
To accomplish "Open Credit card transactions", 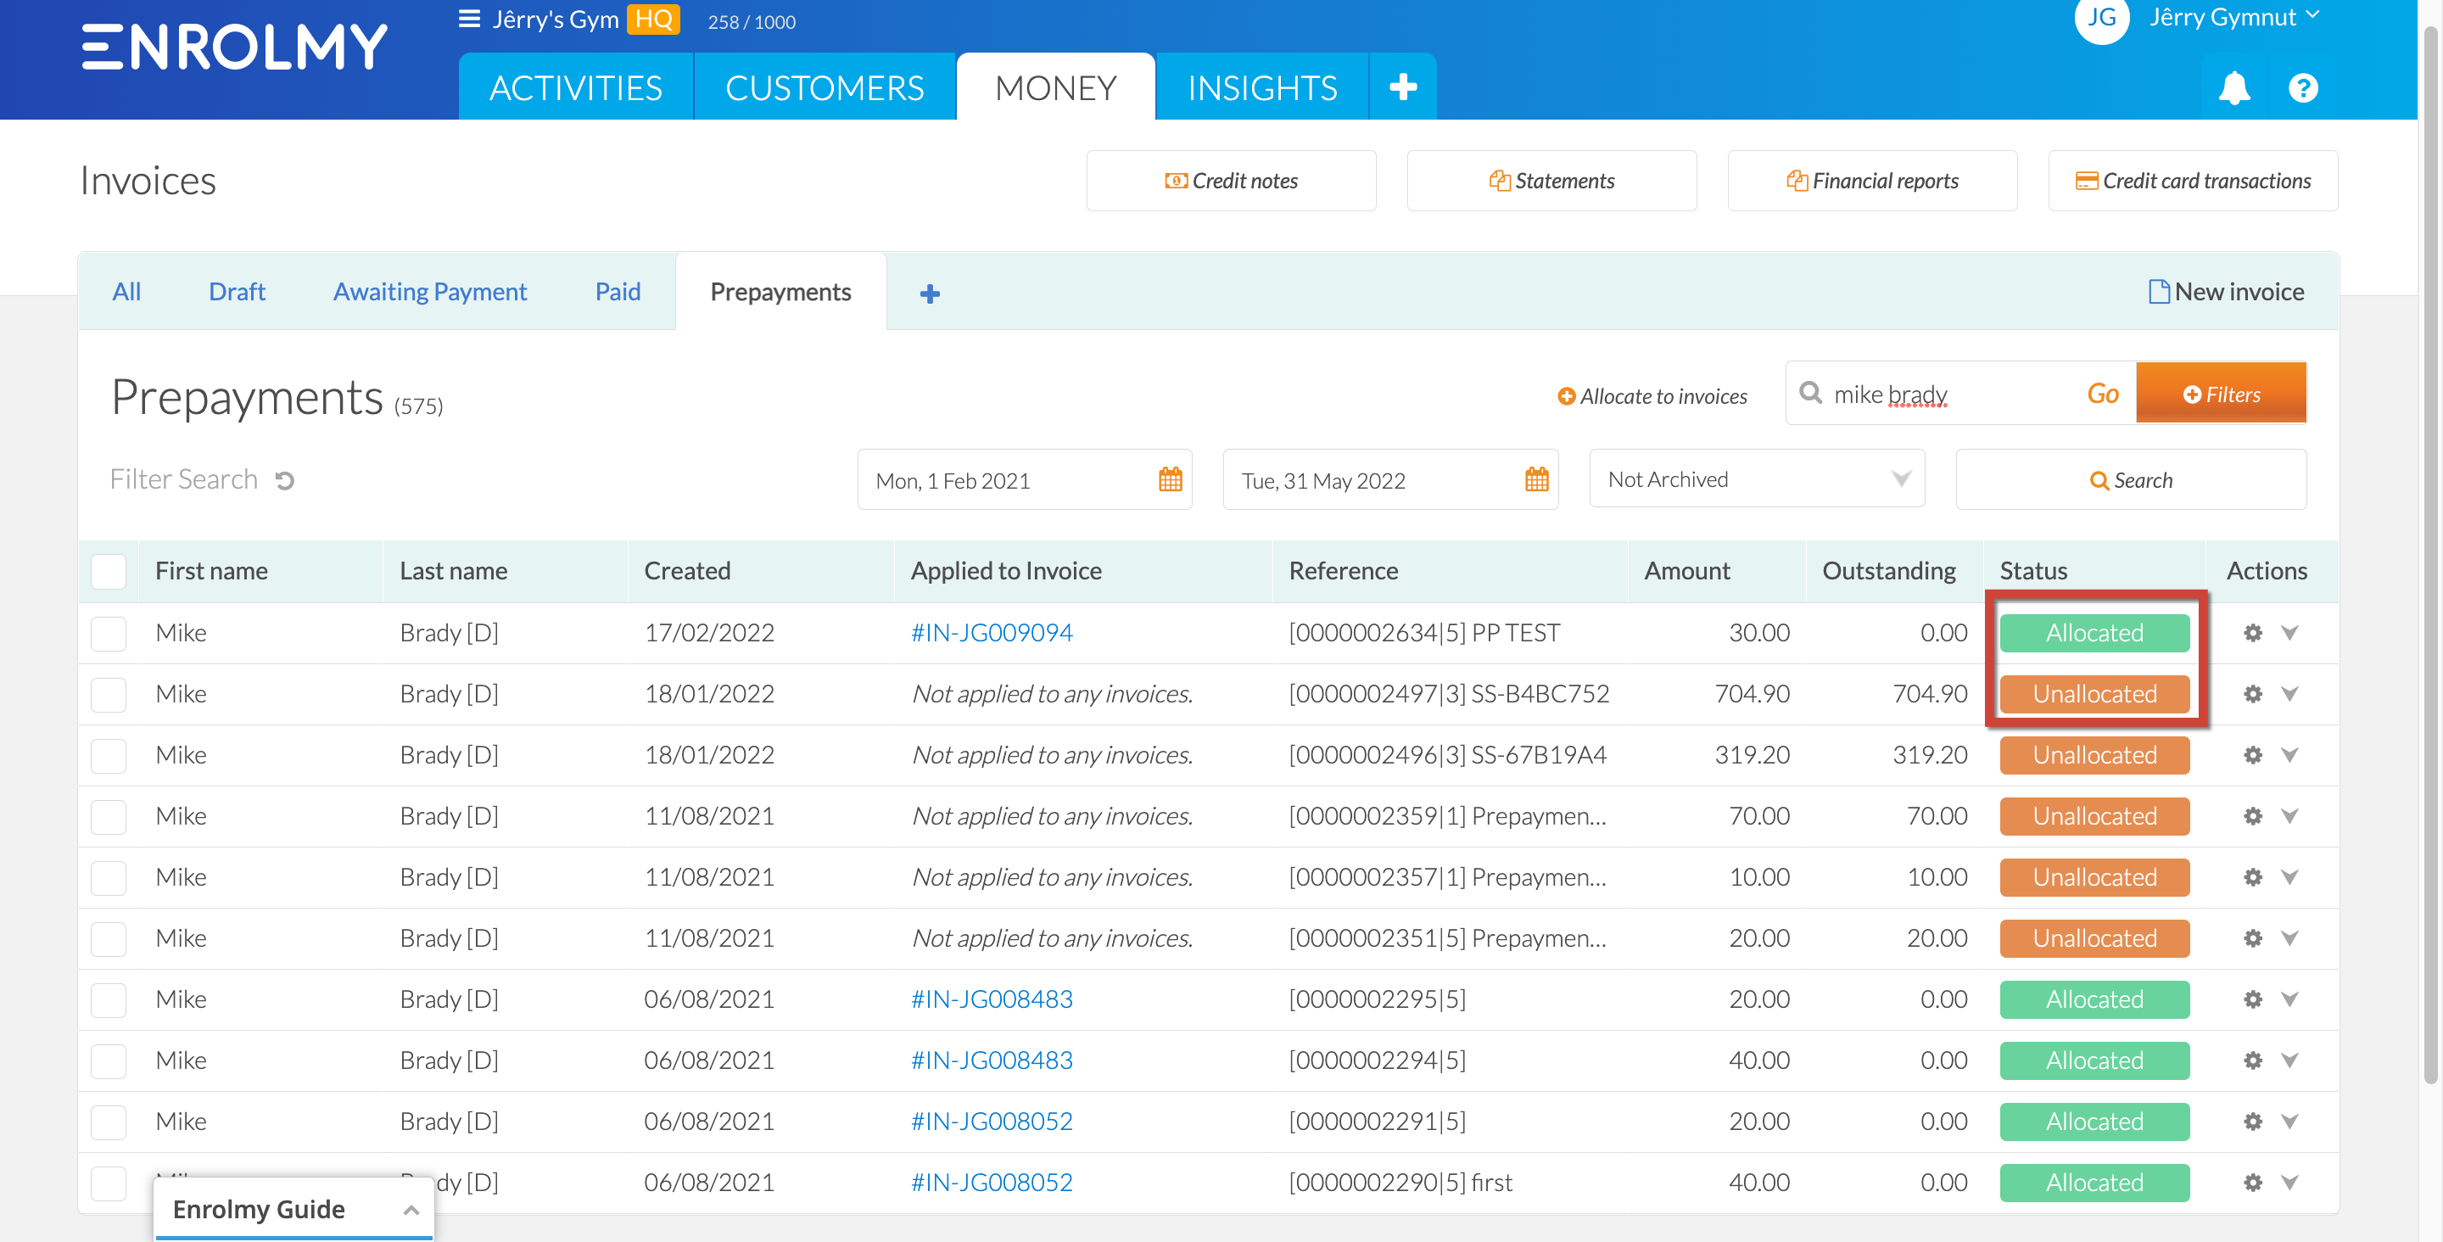I will [2193, 180].
